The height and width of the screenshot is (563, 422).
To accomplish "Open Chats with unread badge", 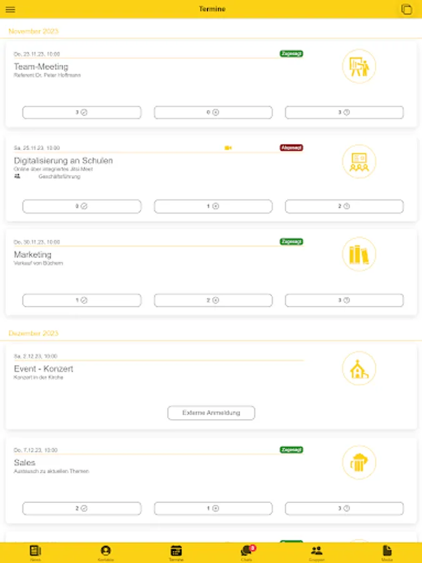I will pos(246,552).
